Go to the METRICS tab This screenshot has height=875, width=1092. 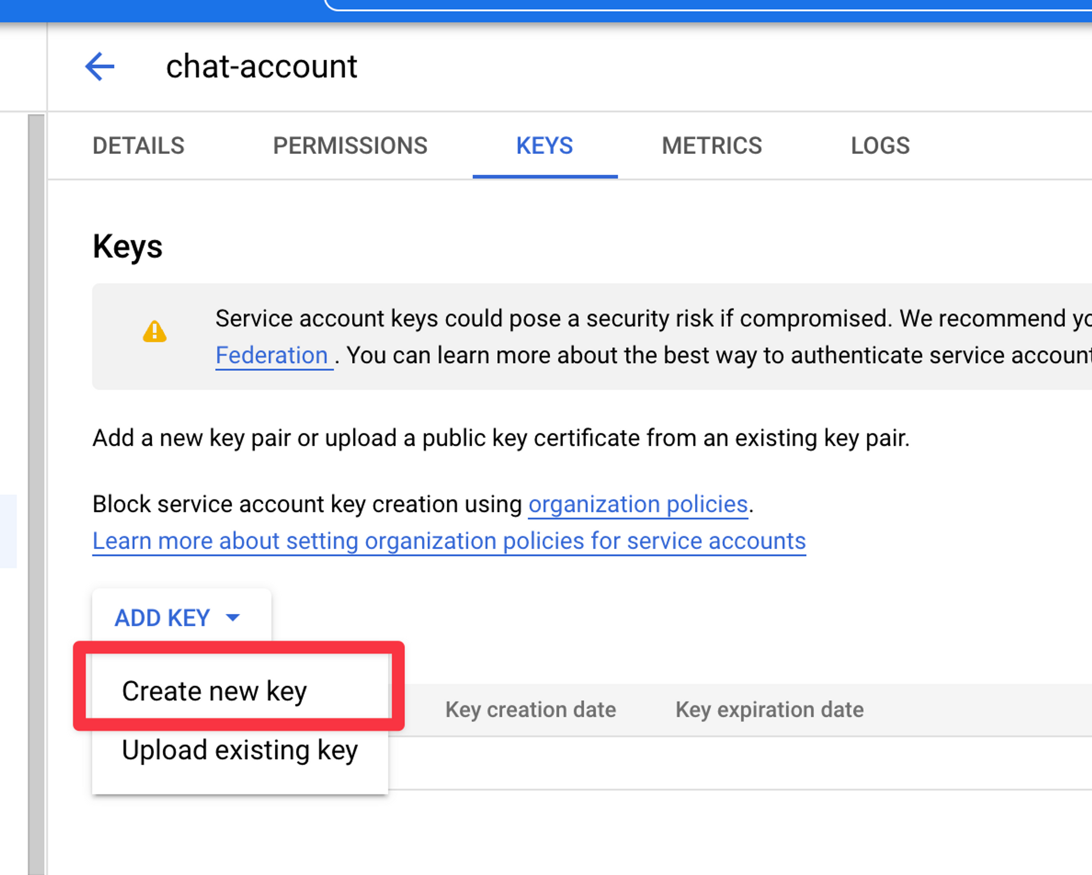pyautogui.click(x=711, y=146)
